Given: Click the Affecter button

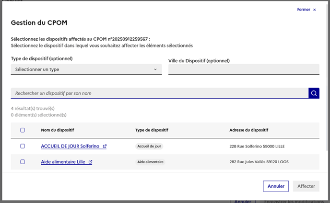Looking at the screenshot, I should click(x=306, y=186).
